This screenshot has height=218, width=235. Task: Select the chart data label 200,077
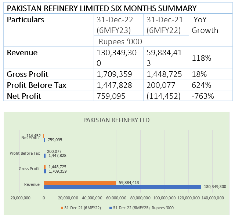[54, 151]
